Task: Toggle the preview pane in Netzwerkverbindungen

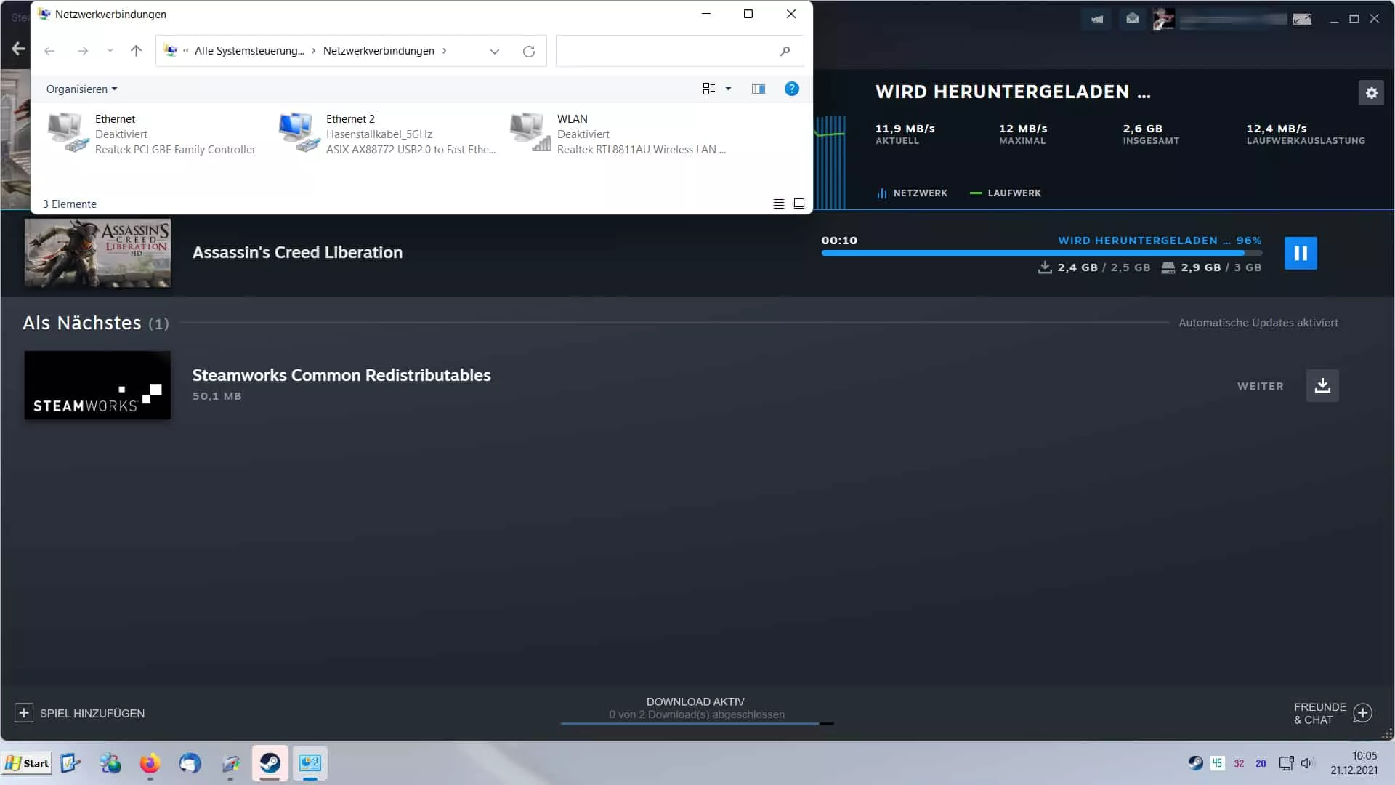Action: point(758,89)
